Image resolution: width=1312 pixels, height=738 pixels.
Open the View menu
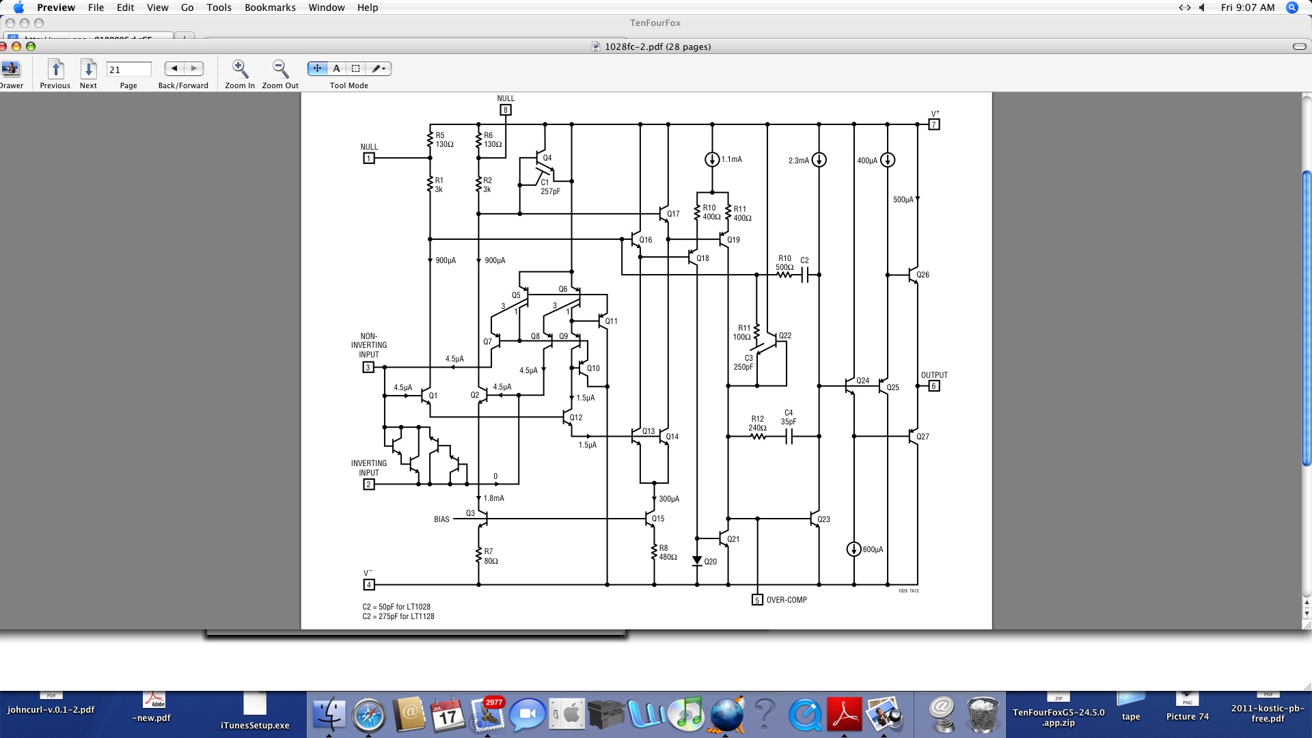(x=158, y=8)
